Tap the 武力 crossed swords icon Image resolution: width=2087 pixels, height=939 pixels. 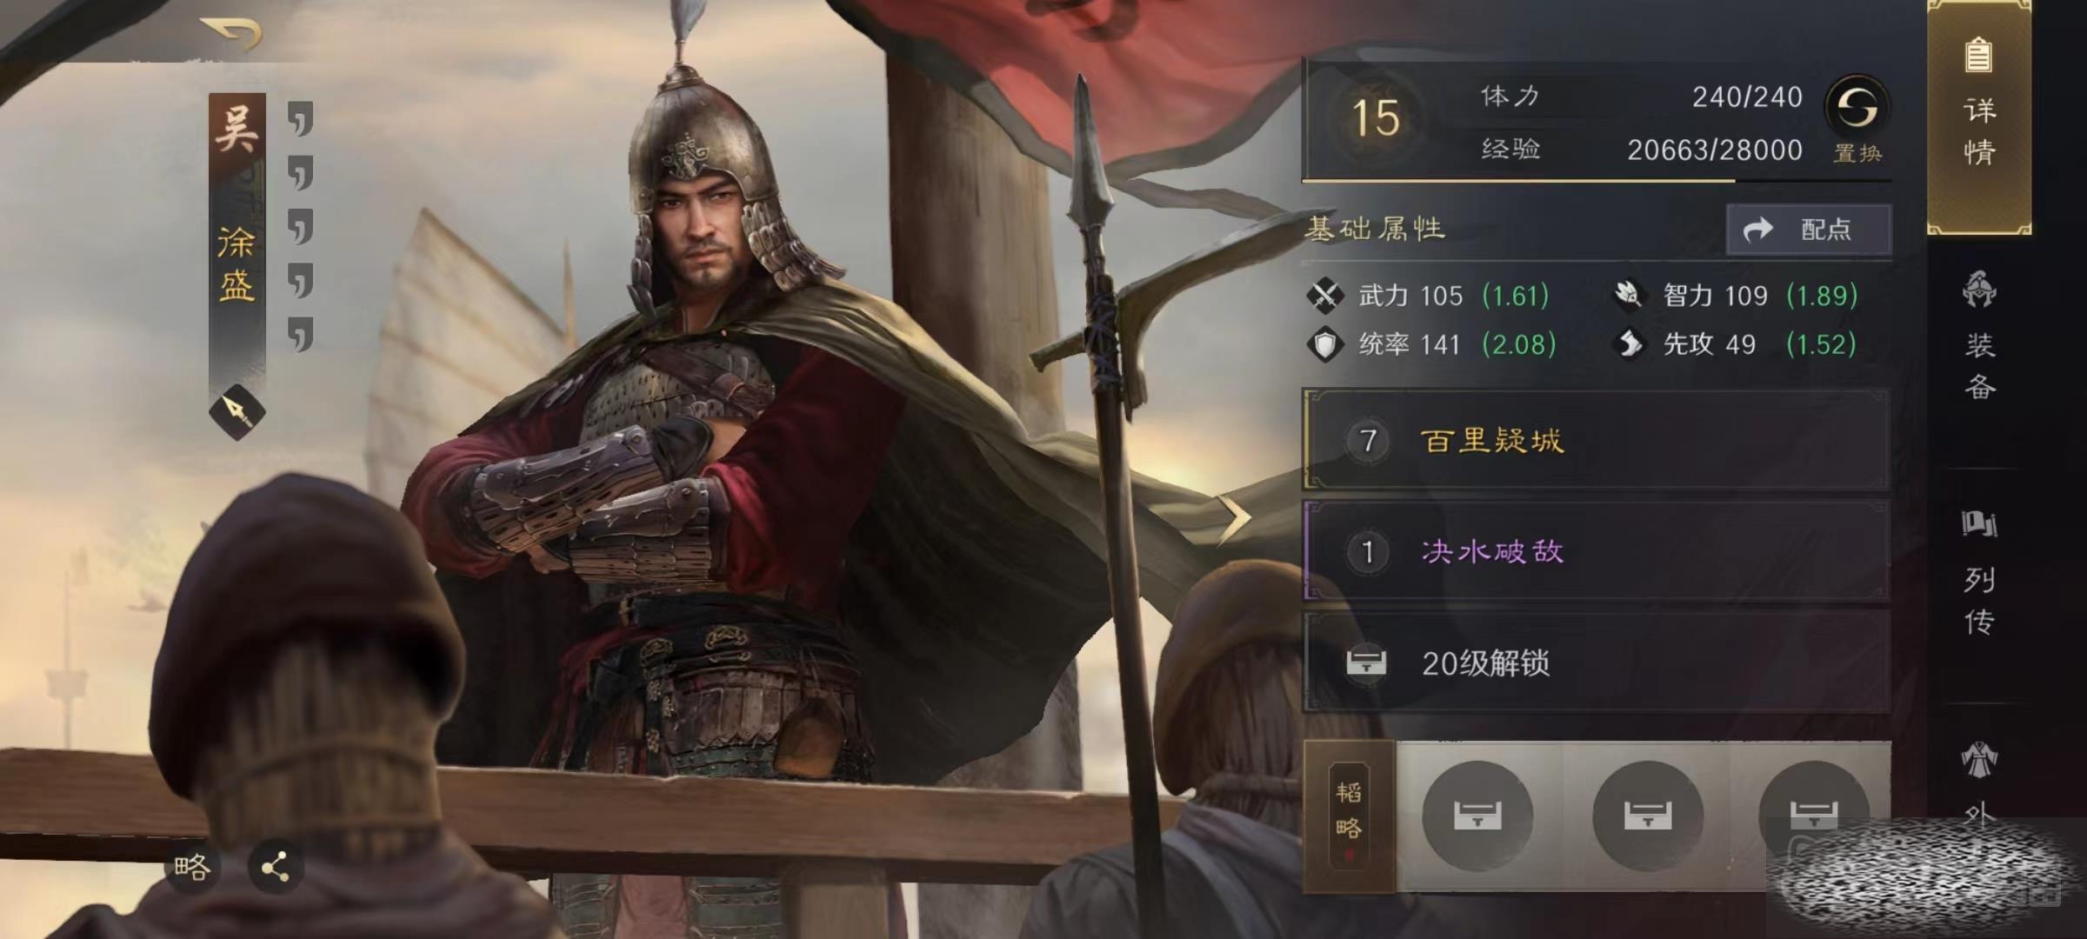tap(1325, 296)
